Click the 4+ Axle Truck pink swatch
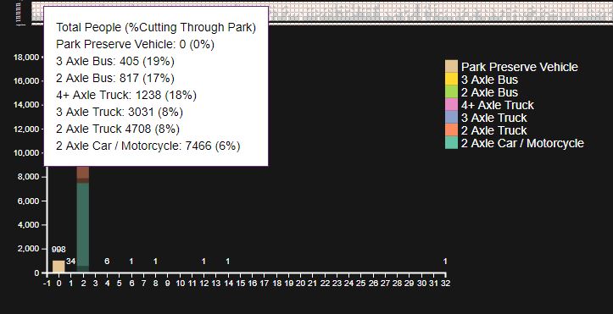The image size is (613, 314). pos(452,105)
